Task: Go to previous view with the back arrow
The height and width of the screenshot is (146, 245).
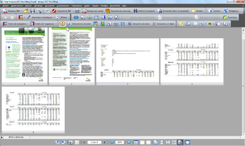Action: tap(71, 142)
